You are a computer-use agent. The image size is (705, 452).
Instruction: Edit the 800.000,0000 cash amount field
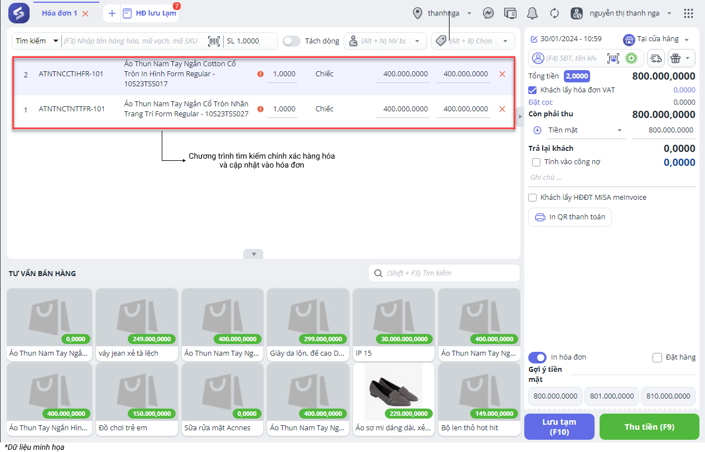(663, 130)
